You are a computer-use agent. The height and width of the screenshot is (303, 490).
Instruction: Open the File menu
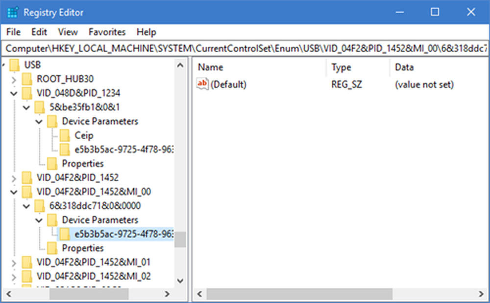click(x=13, y=32)
